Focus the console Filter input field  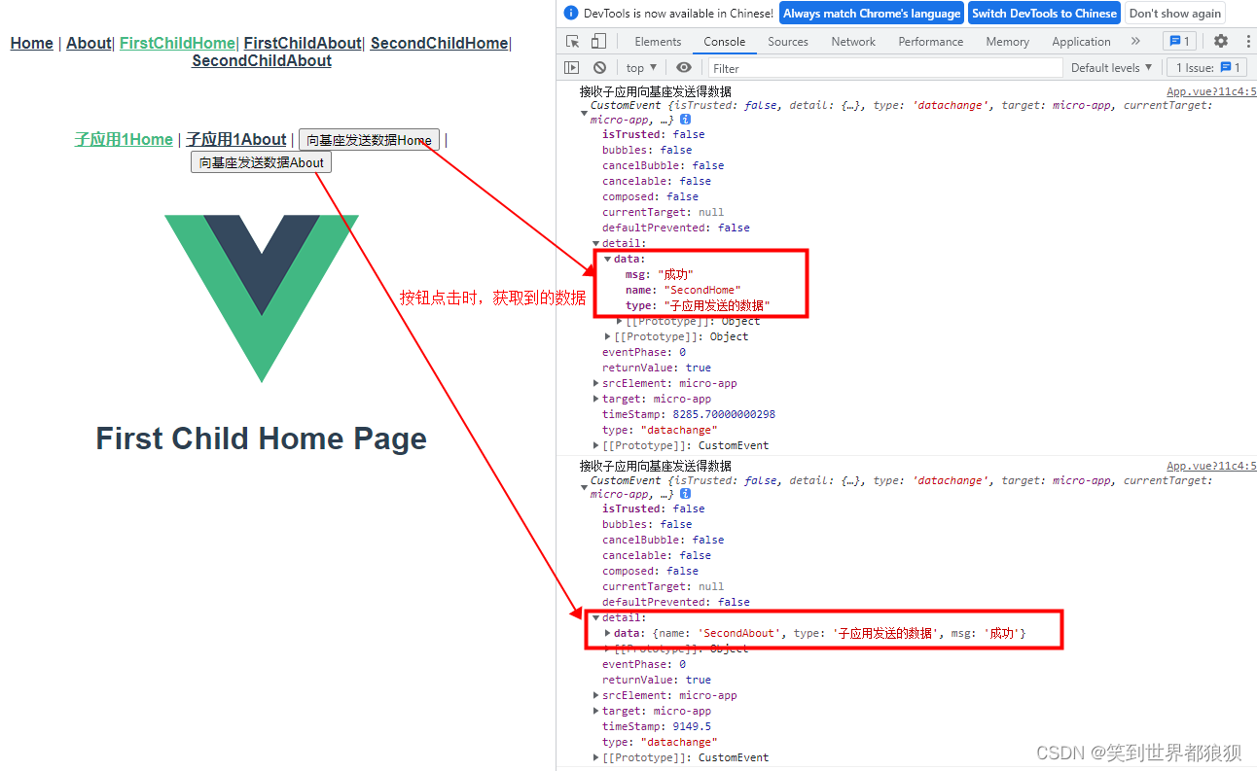pos(885,68)
